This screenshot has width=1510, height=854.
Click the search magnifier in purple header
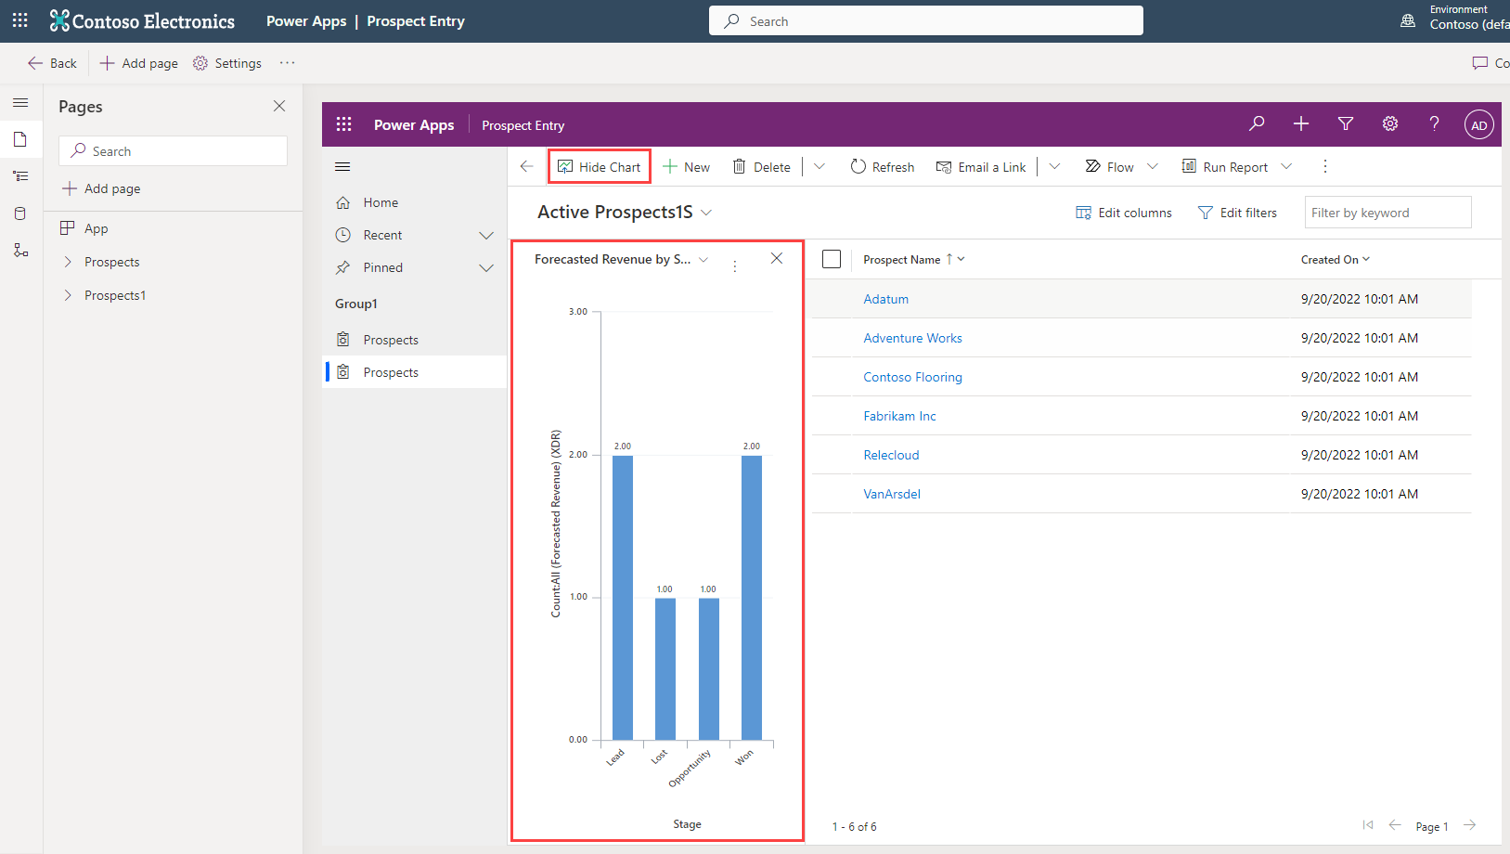(x=1257, y=123)
